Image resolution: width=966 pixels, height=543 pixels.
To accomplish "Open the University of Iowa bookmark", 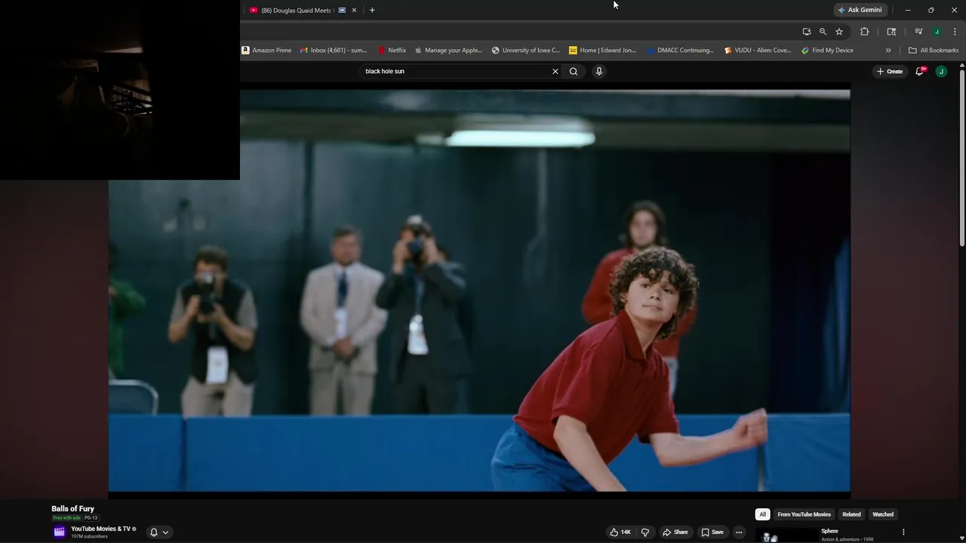I will (x=526, y=51).
